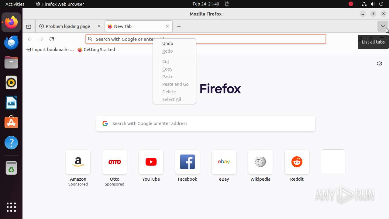The width and height of the screenshot is (389, 219).
Task: Open Activities overview
Action: [x=15, y=4]
